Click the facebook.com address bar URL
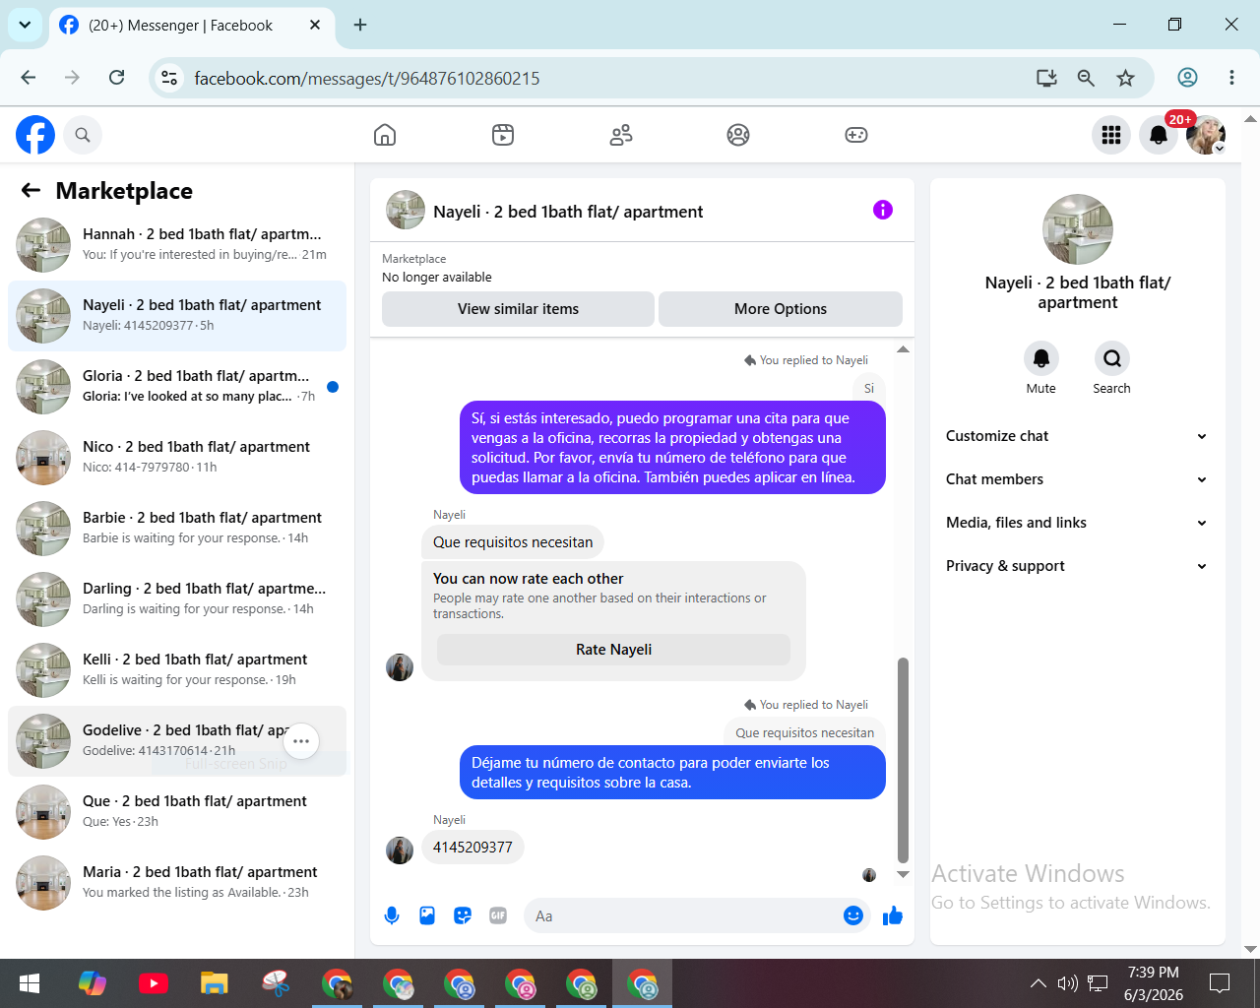Viewport: 1260px width, 1008px height. tap(367, 78)
